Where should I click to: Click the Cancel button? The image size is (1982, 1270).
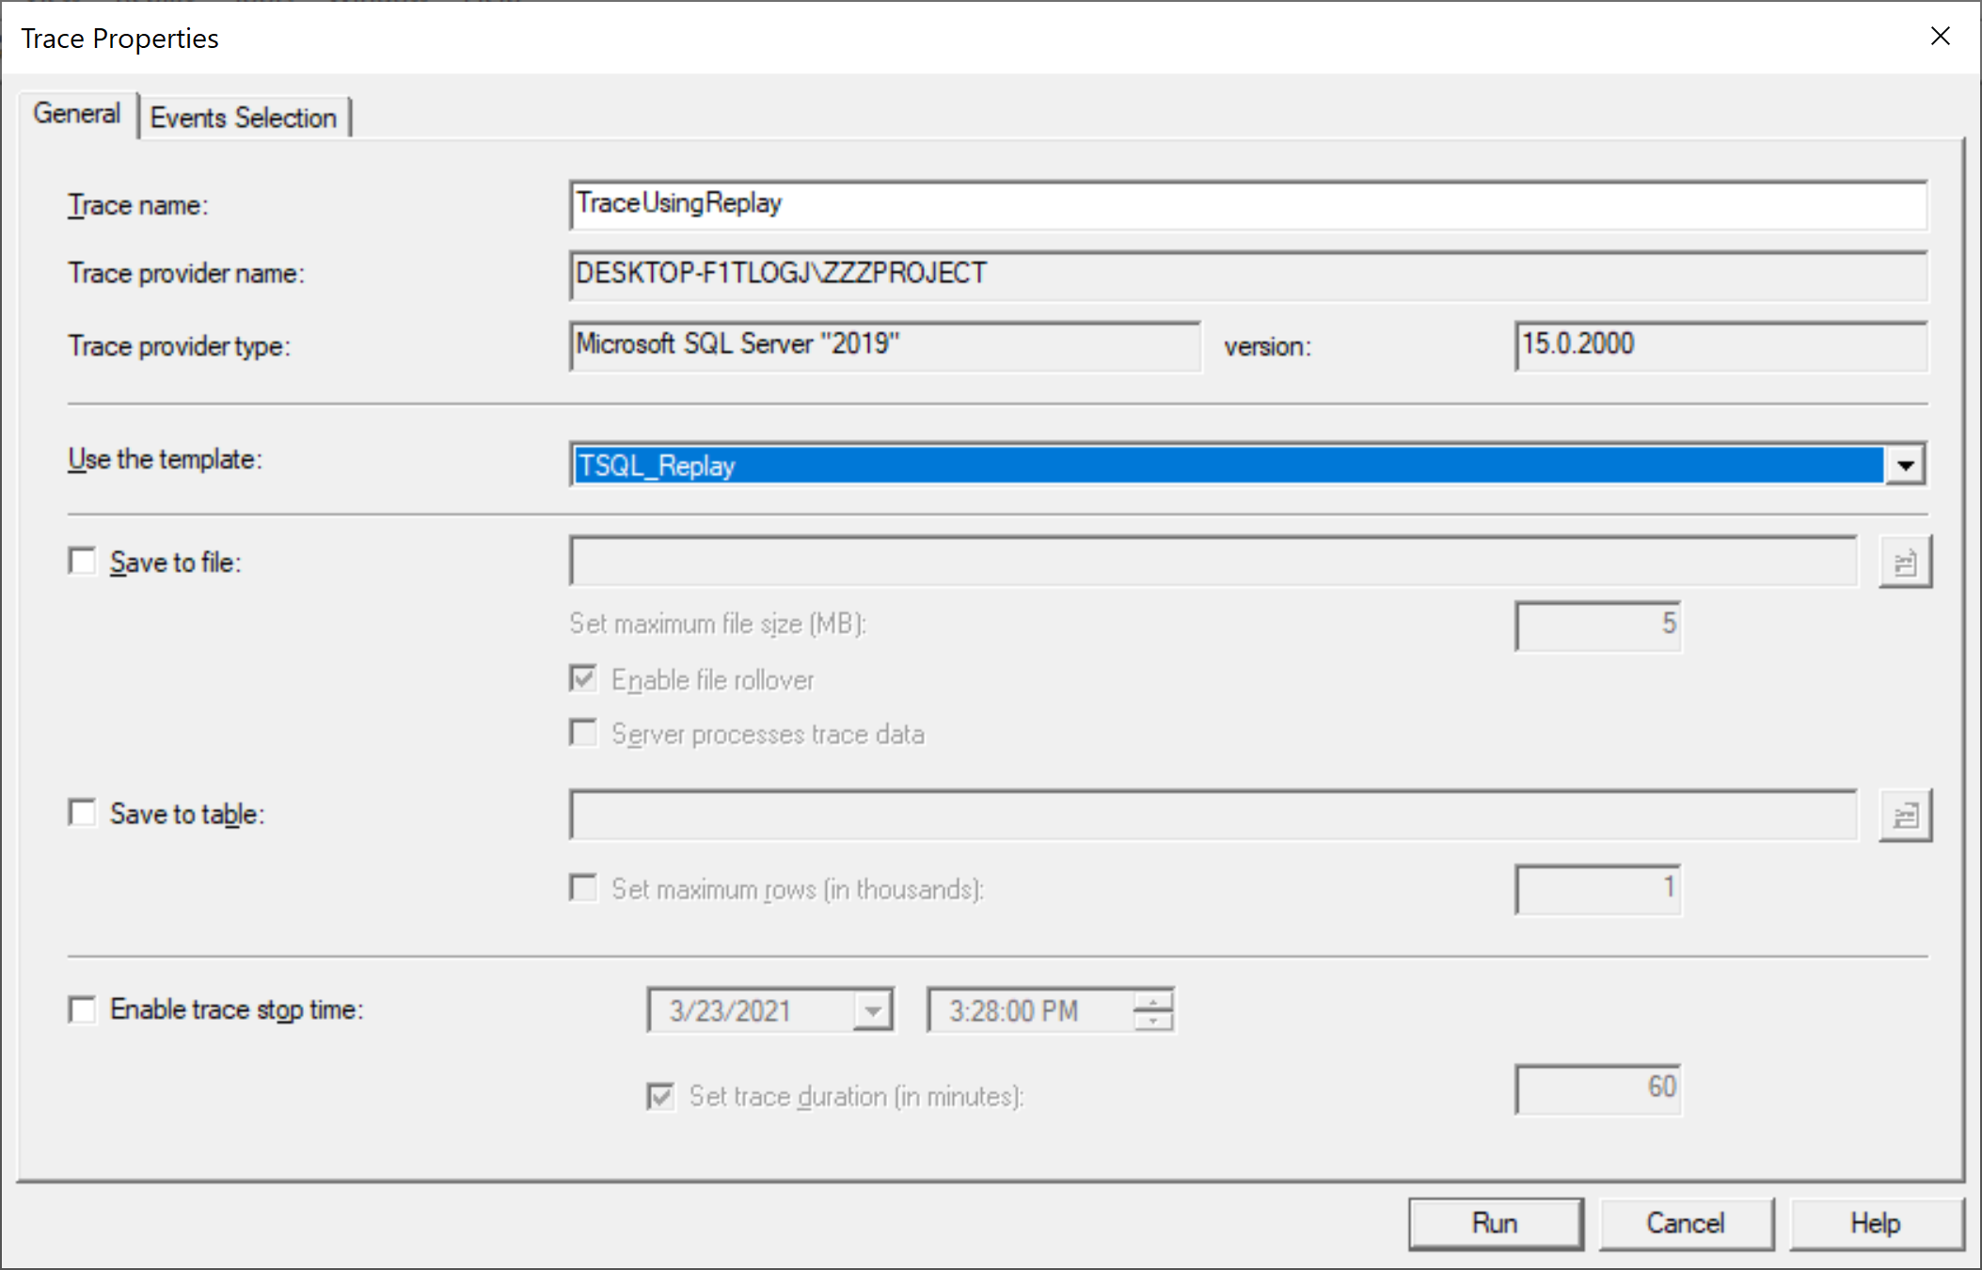[x=1685, y=1223]
